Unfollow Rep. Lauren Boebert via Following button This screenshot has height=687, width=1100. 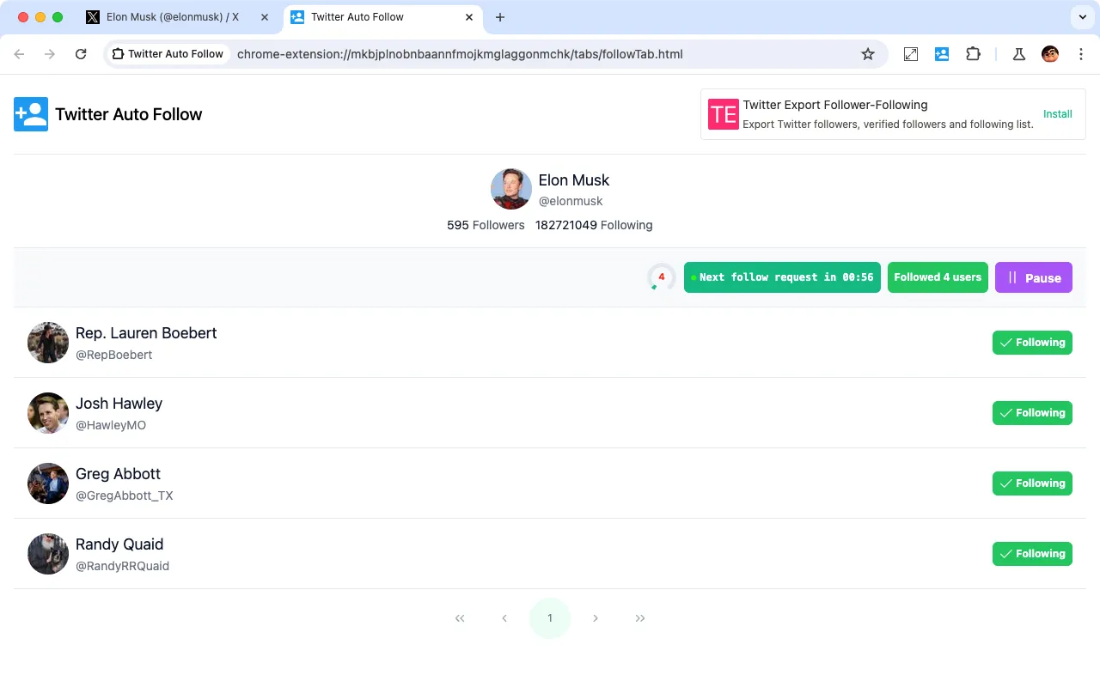click(1032, 342)
